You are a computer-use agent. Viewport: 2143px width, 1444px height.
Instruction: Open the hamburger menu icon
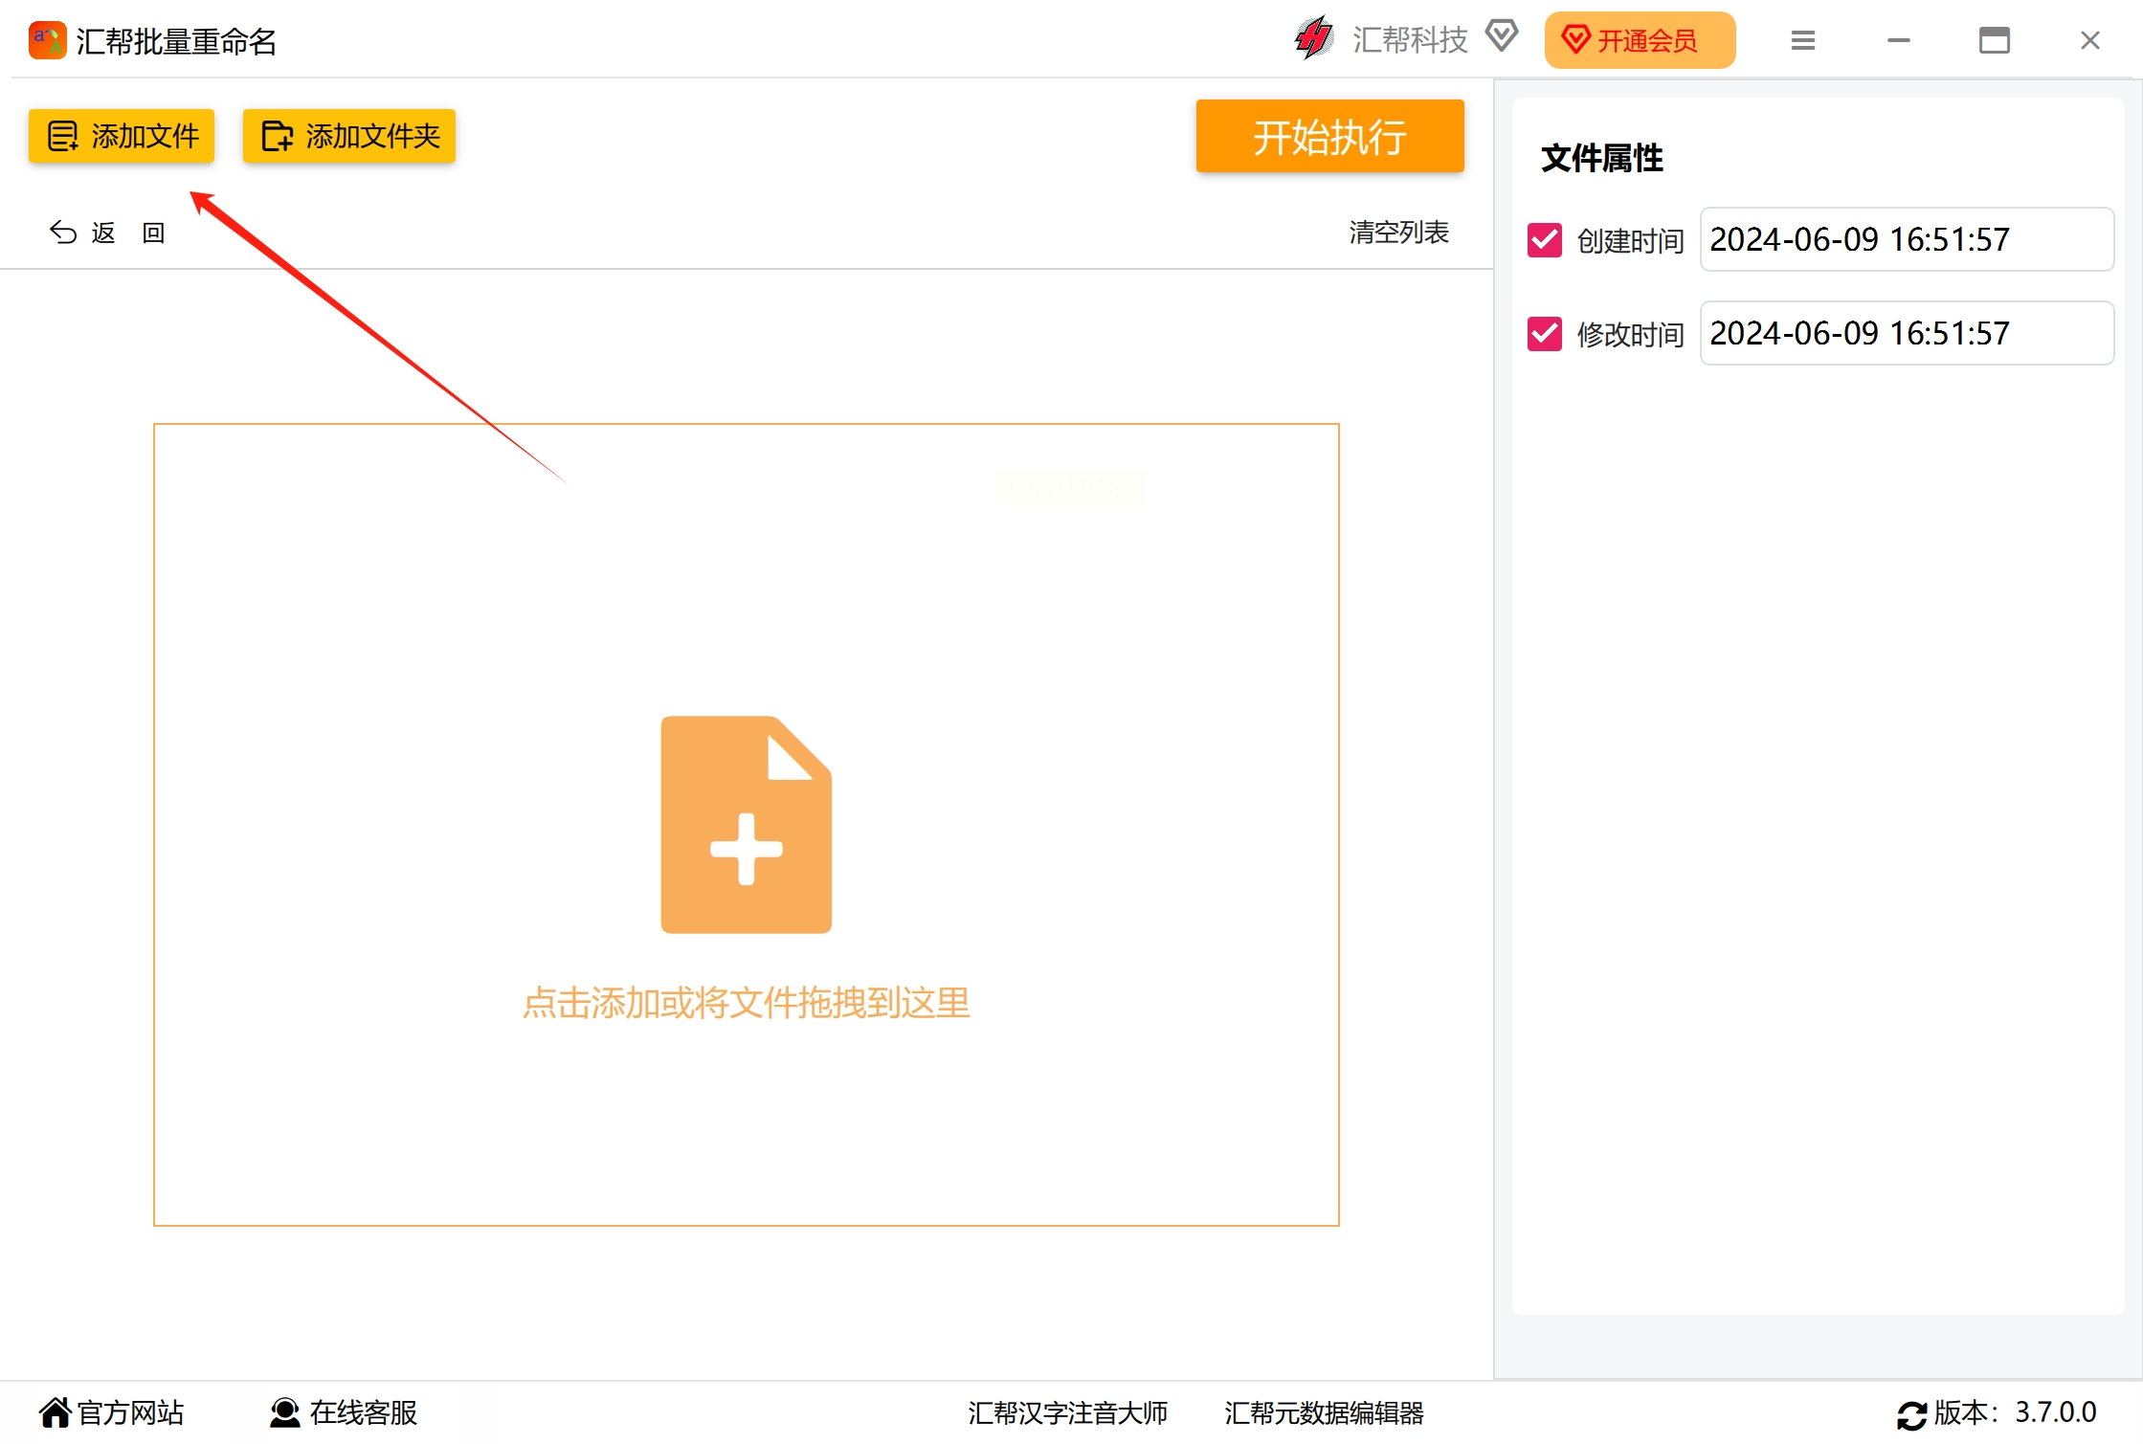pos(1802,40)
